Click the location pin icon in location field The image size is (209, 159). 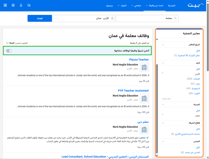[x=112, y=18]
